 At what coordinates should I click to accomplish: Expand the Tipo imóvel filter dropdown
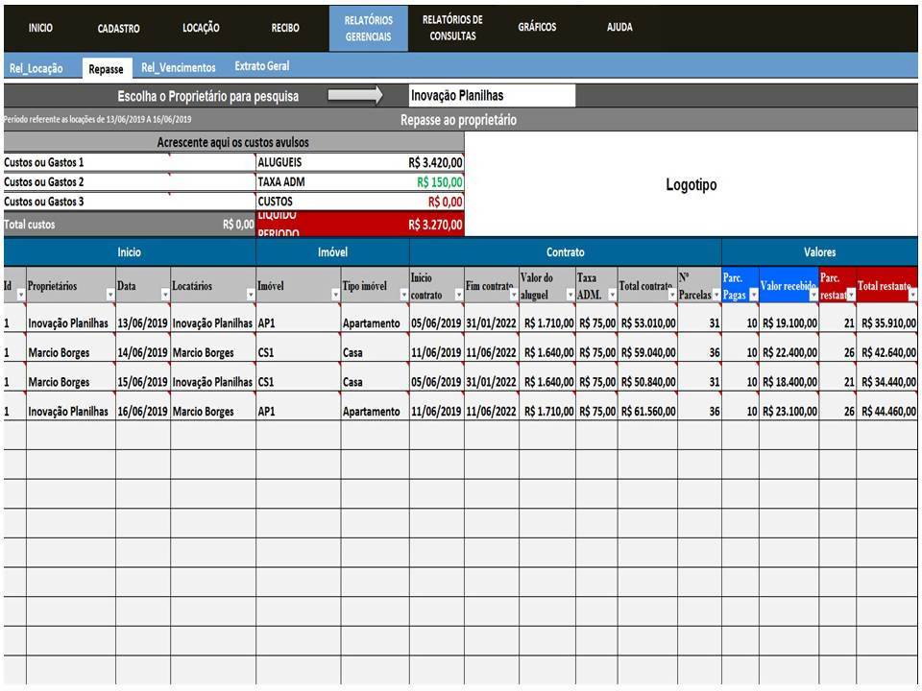click(403, 295)
